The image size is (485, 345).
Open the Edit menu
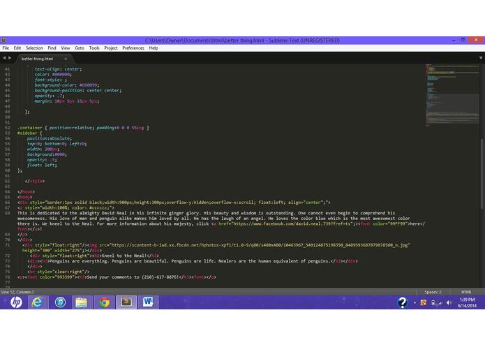point(17,48)
